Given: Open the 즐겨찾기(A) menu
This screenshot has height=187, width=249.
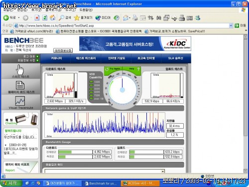Looking at the screenshot, I should point(53,10).
